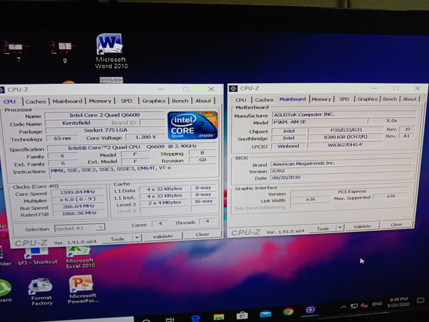Image resolution: width=429 pixels, height=322 pixels.
Task: Select CPU tab in right CPU-Z window
Action: click(x=241, y=100)
